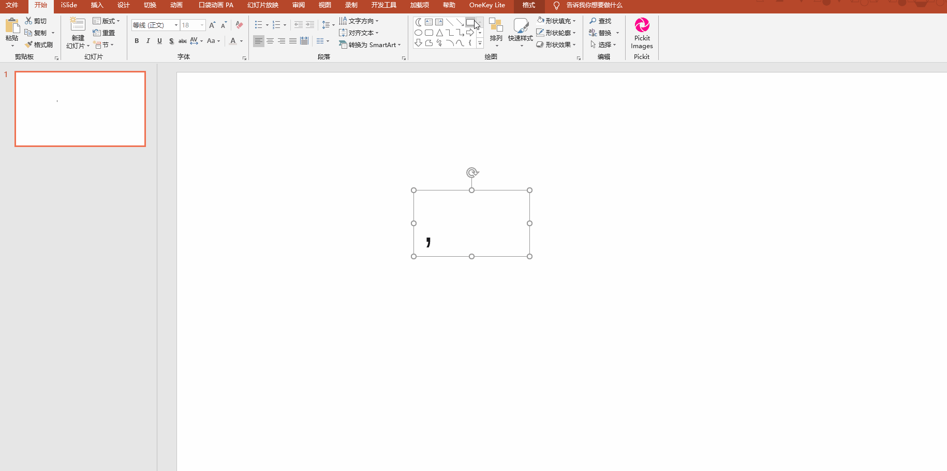Open the 动画 (Animations) tab
Image resolution: width=947 pixels, height=471 pixels.
tap(176, 5)
